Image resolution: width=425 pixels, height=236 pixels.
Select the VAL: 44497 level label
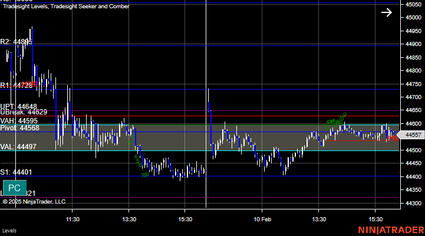pyautogui.click(x=18, y=147)
